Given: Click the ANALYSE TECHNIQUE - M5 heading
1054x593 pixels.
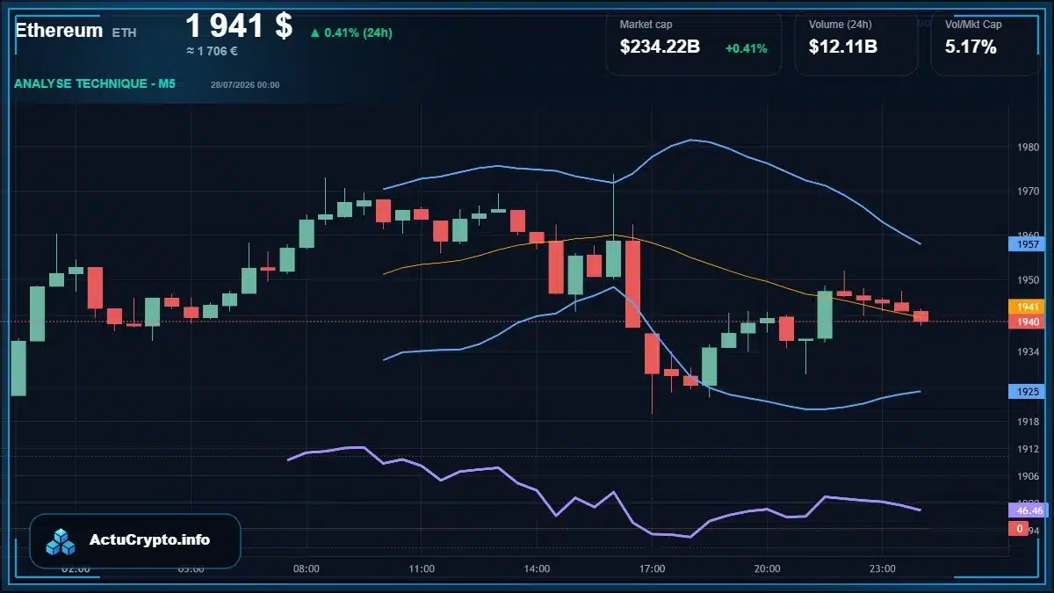Looking at the screenshot, I should coord(94,83).
